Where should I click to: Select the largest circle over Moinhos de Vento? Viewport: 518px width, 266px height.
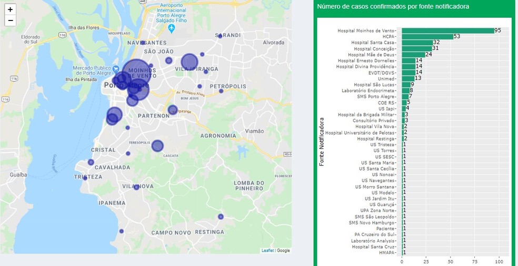click(137, 73)
